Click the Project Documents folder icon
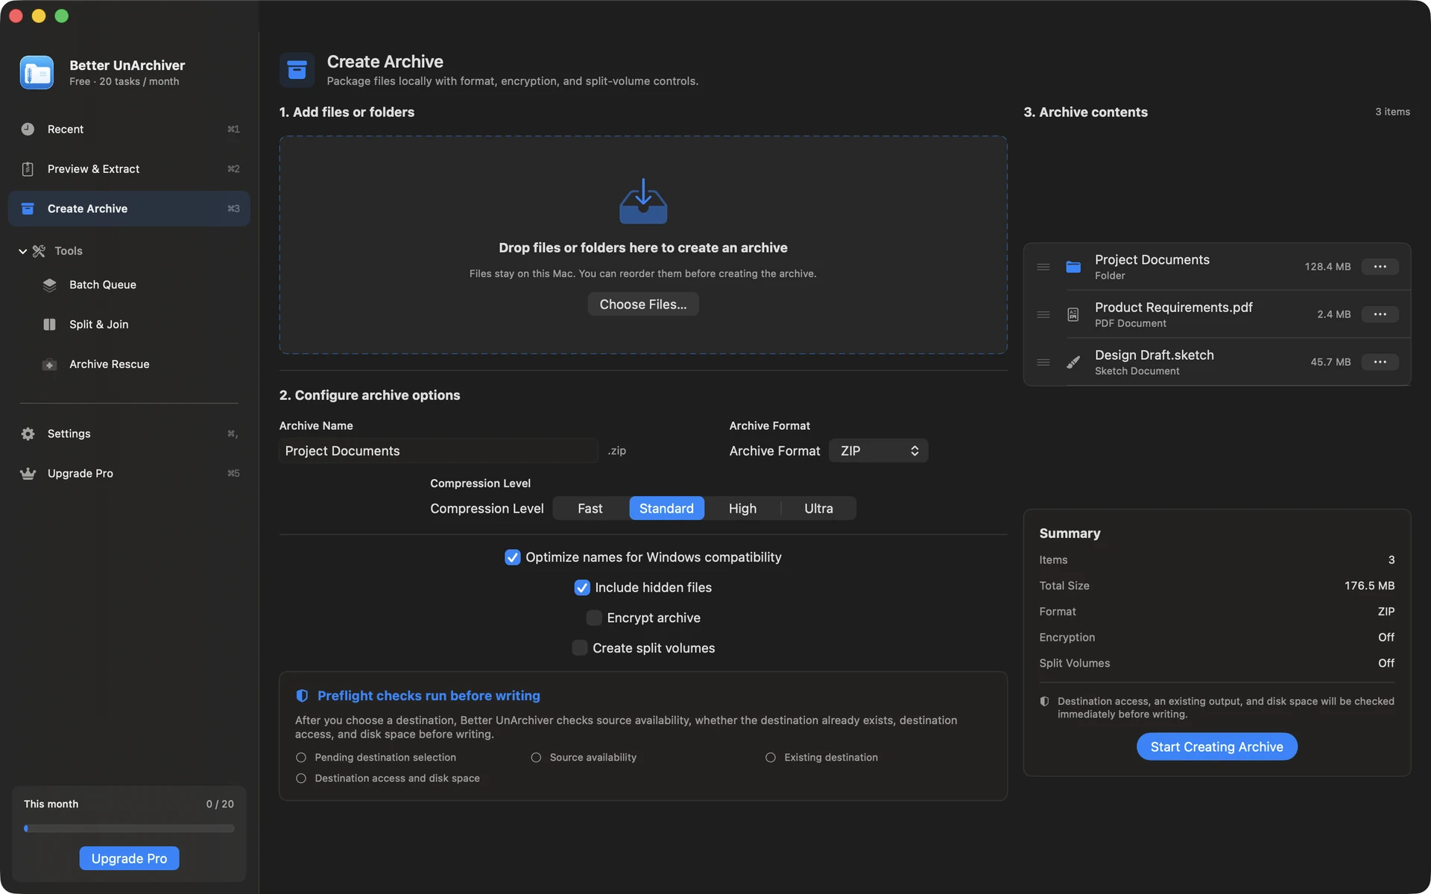This screenshot has height=894, width=1431. click(1073, 267)
